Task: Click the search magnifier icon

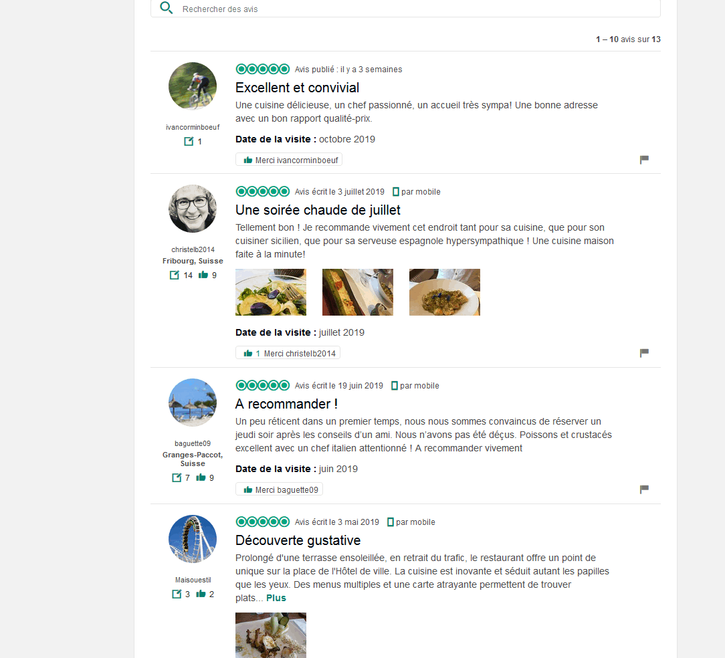Action: [166, 8]
